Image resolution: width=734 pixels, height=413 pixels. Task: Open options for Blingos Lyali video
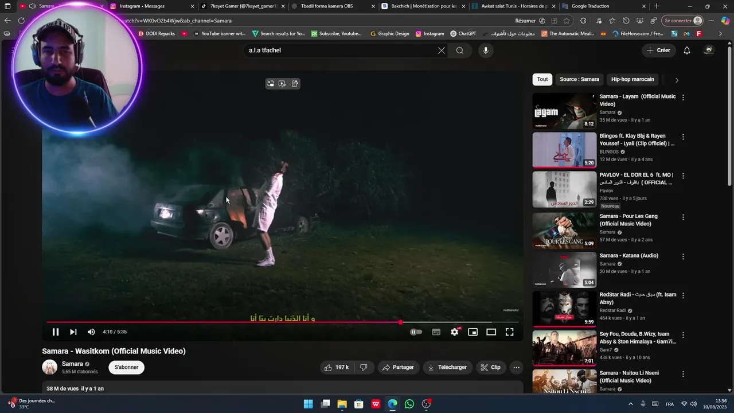(683, 137)
